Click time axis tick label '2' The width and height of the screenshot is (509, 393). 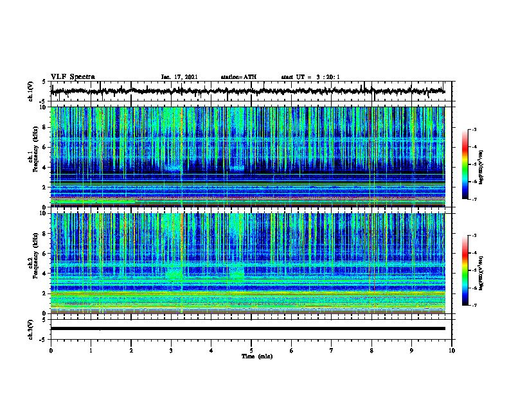131,351
